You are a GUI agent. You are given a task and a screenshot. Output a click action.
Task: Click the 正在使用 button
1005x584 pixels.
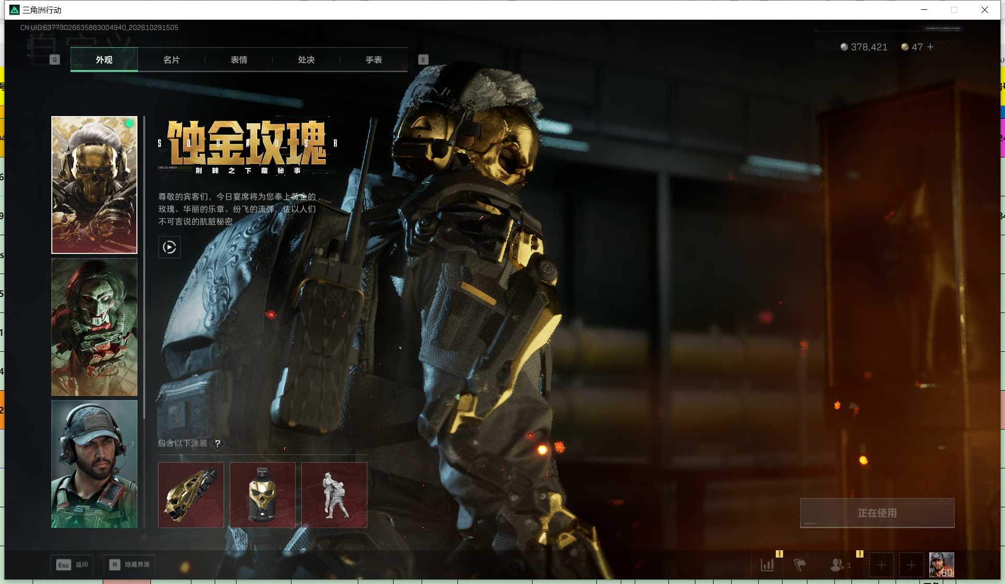click(877, 513)
